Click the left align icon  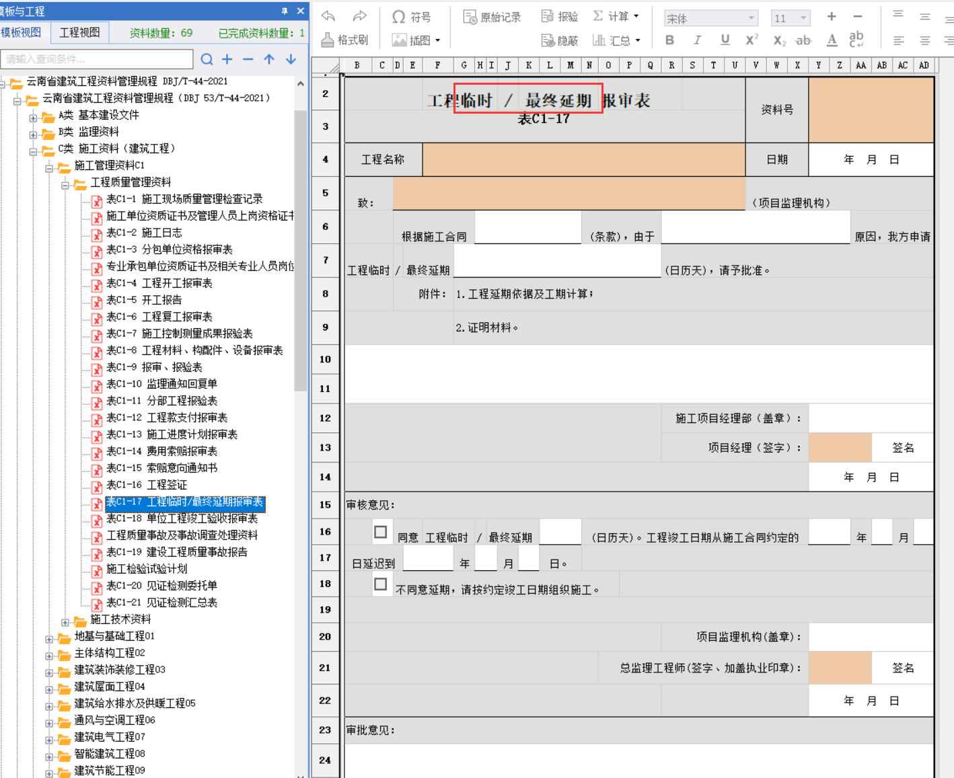point(898,41)
